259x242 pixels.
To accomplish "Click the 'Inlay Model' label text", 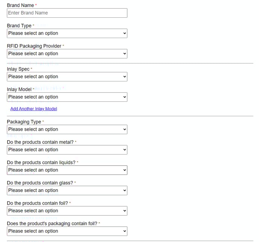I will pos(19,89).
